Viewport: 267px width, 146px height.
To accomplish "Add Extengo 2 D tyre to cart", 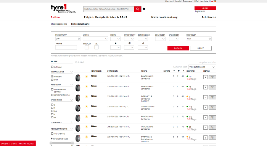I will pos(212,138).
